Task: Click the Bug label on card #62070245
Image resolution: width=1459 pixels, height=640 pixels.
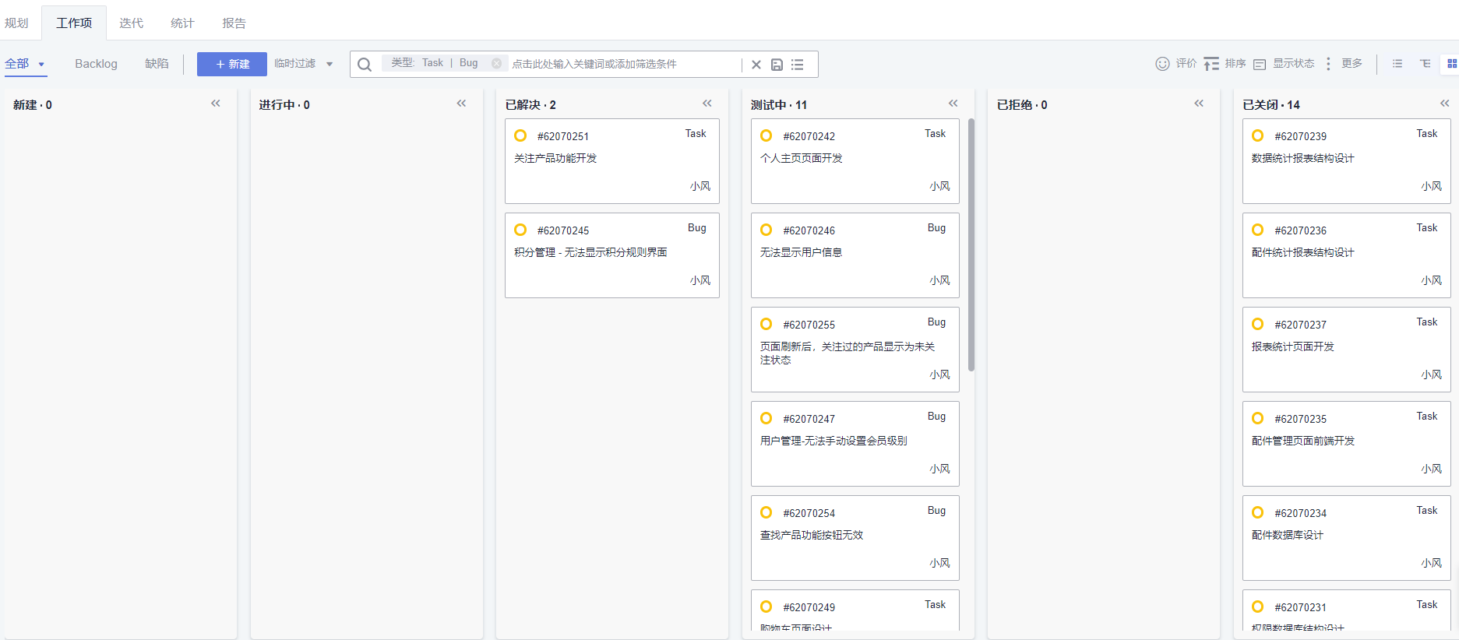Action: (696, 228)
